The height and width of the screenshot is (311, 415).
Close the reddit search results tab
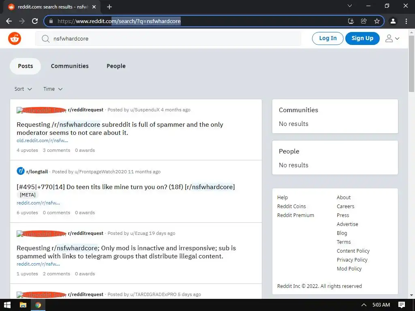(94, 7)
